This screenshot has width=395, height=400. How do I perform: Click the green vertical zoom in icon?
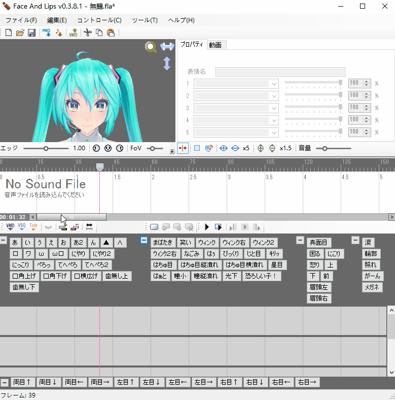pos(261,148)
